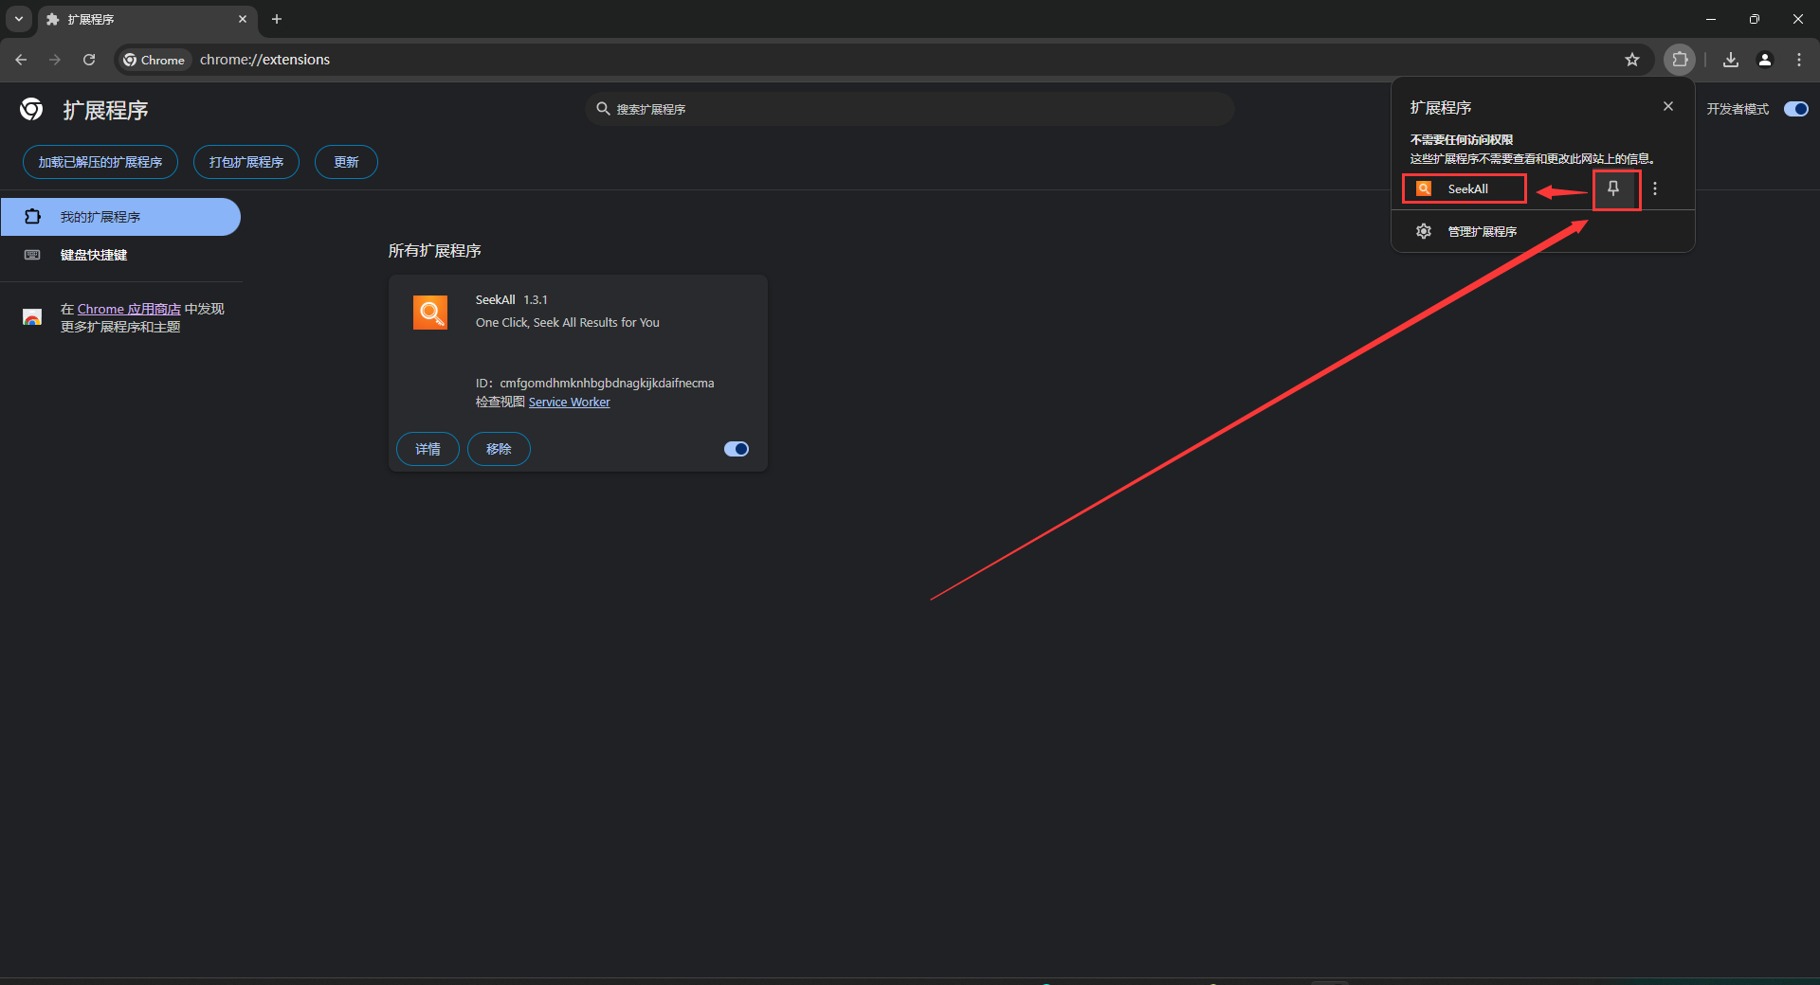Open SeekAll more-actions three-dot menu in popup
This screenshot has width=1820, height=985.
click(x=1655, y=188)
